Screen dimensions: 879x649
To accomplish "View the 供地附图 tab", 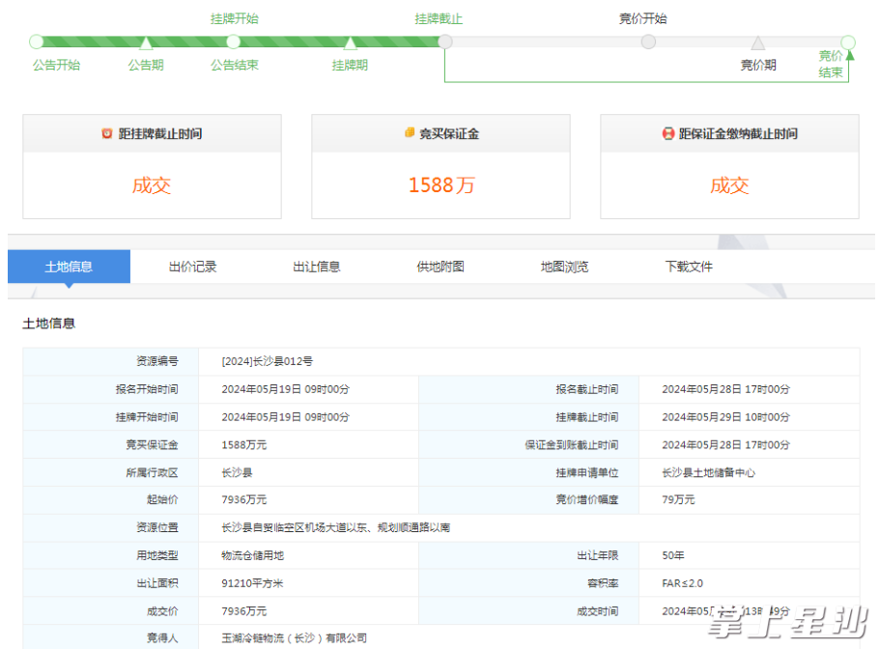I will (x=440, y=267).
